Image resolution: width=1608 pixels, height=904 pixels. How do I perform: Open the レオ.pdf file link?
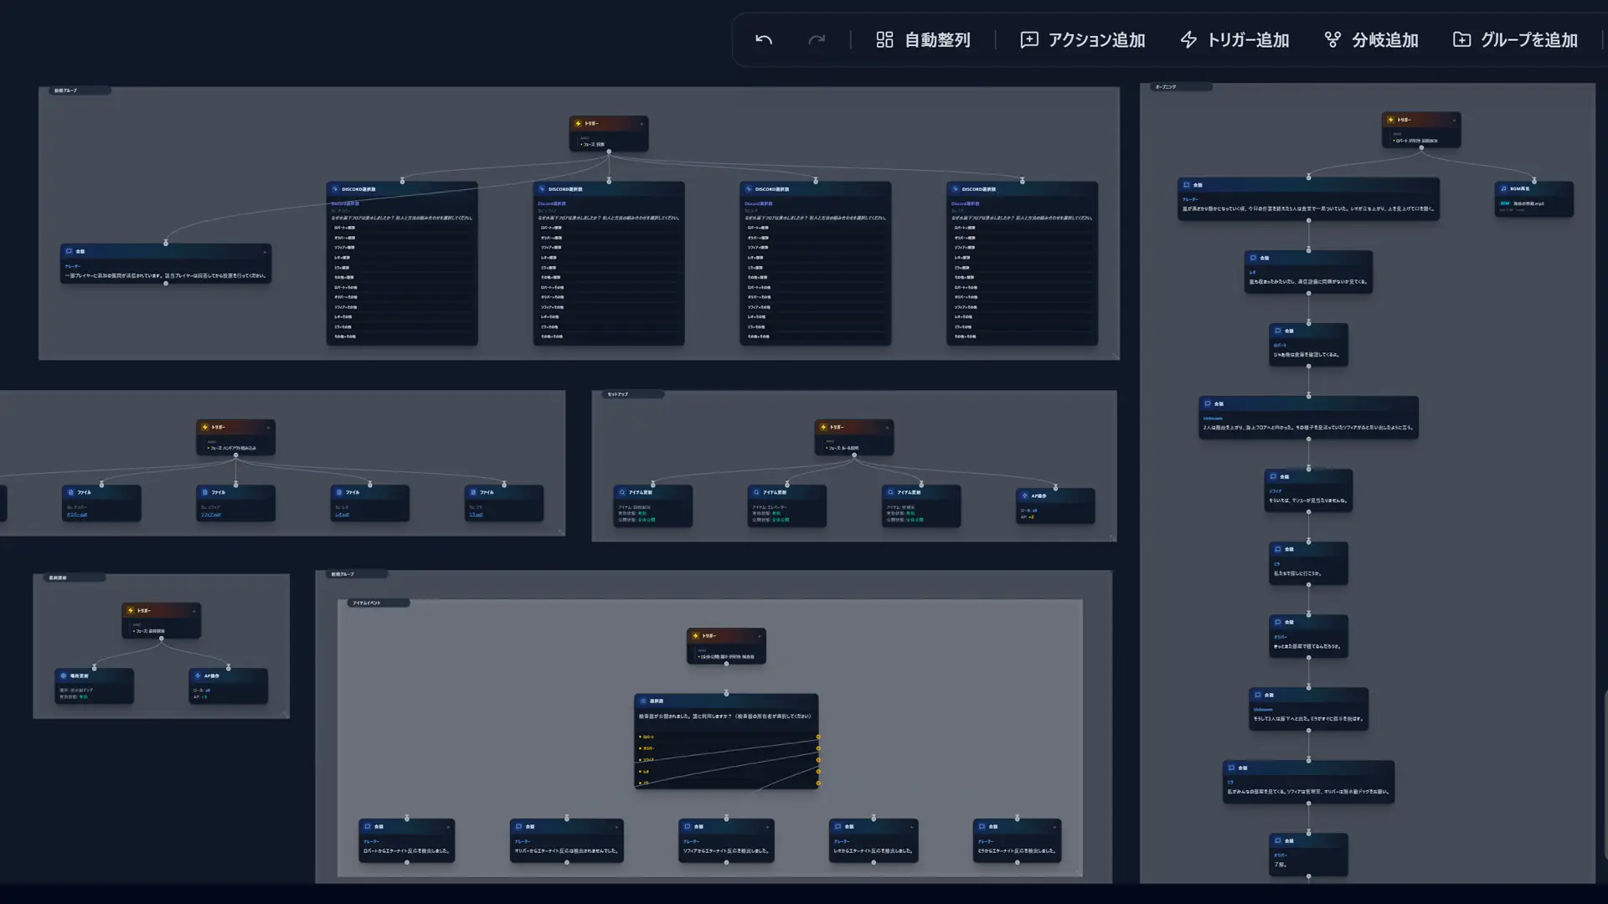click(343, 515)
